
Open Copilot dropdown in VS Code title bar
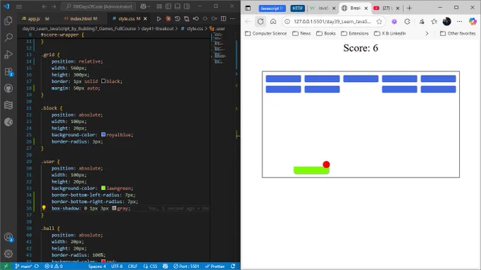tap(146, 6)
